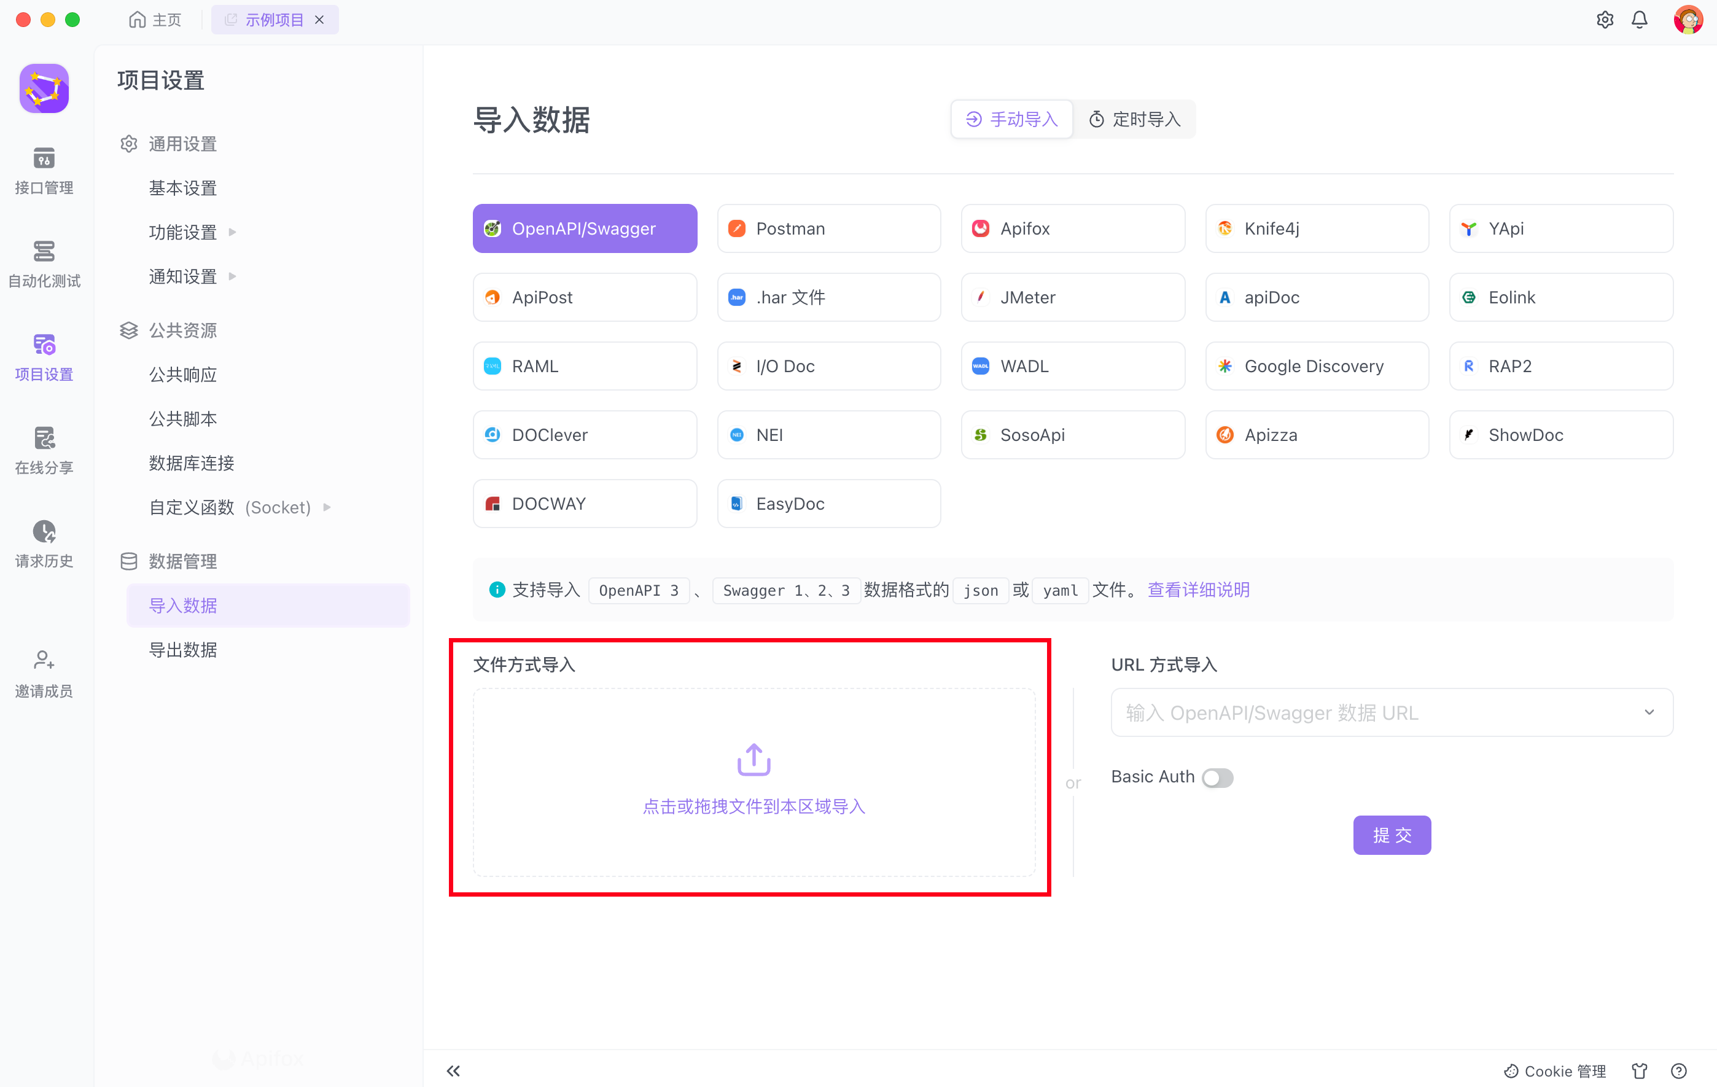Select apiDoc import format
Viewport: 1717px width, 1087px height.
(x=1316, y=297)
